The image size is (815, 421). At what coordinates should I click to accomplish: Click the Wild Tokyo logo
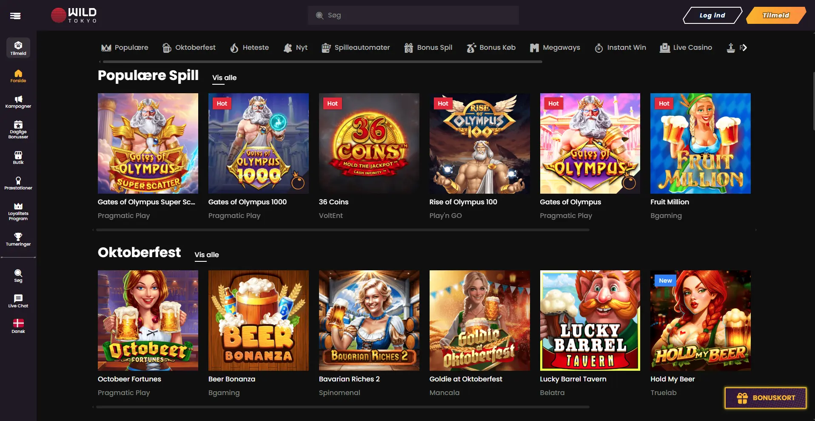(74, 15)
